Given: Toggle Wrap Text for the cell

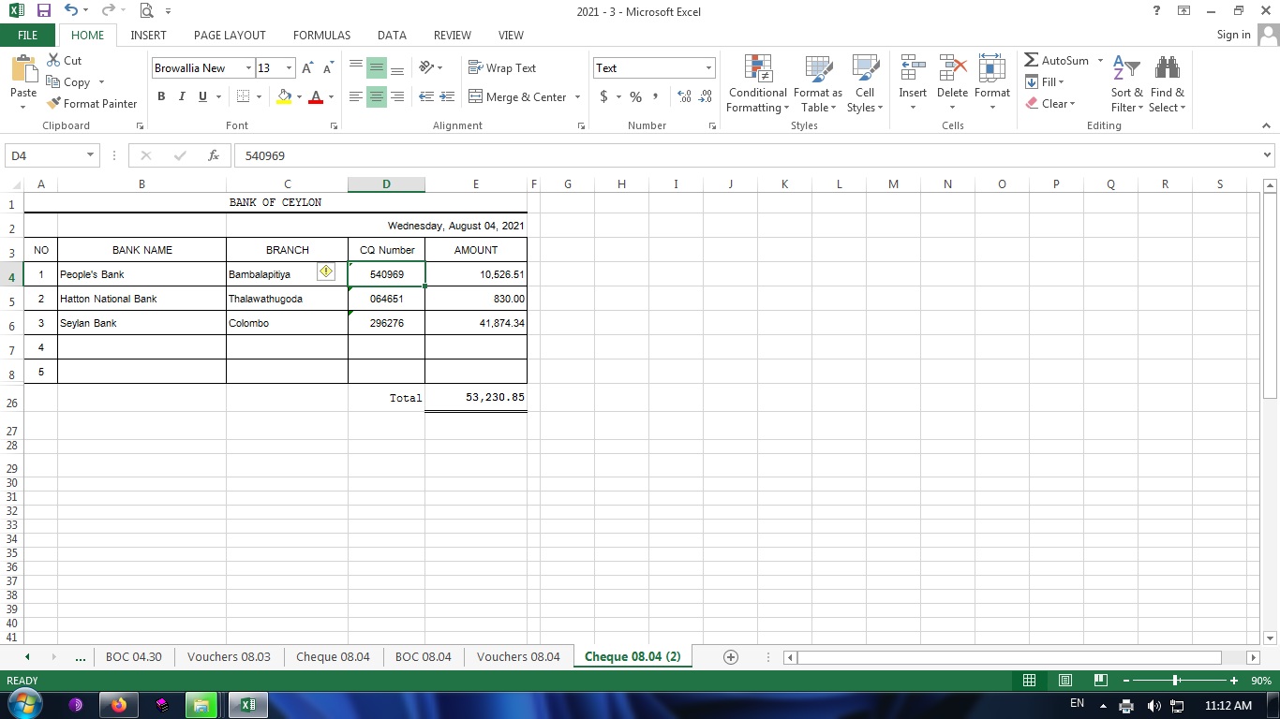Looking at the screenshot, I should click(x=502, y=67).
